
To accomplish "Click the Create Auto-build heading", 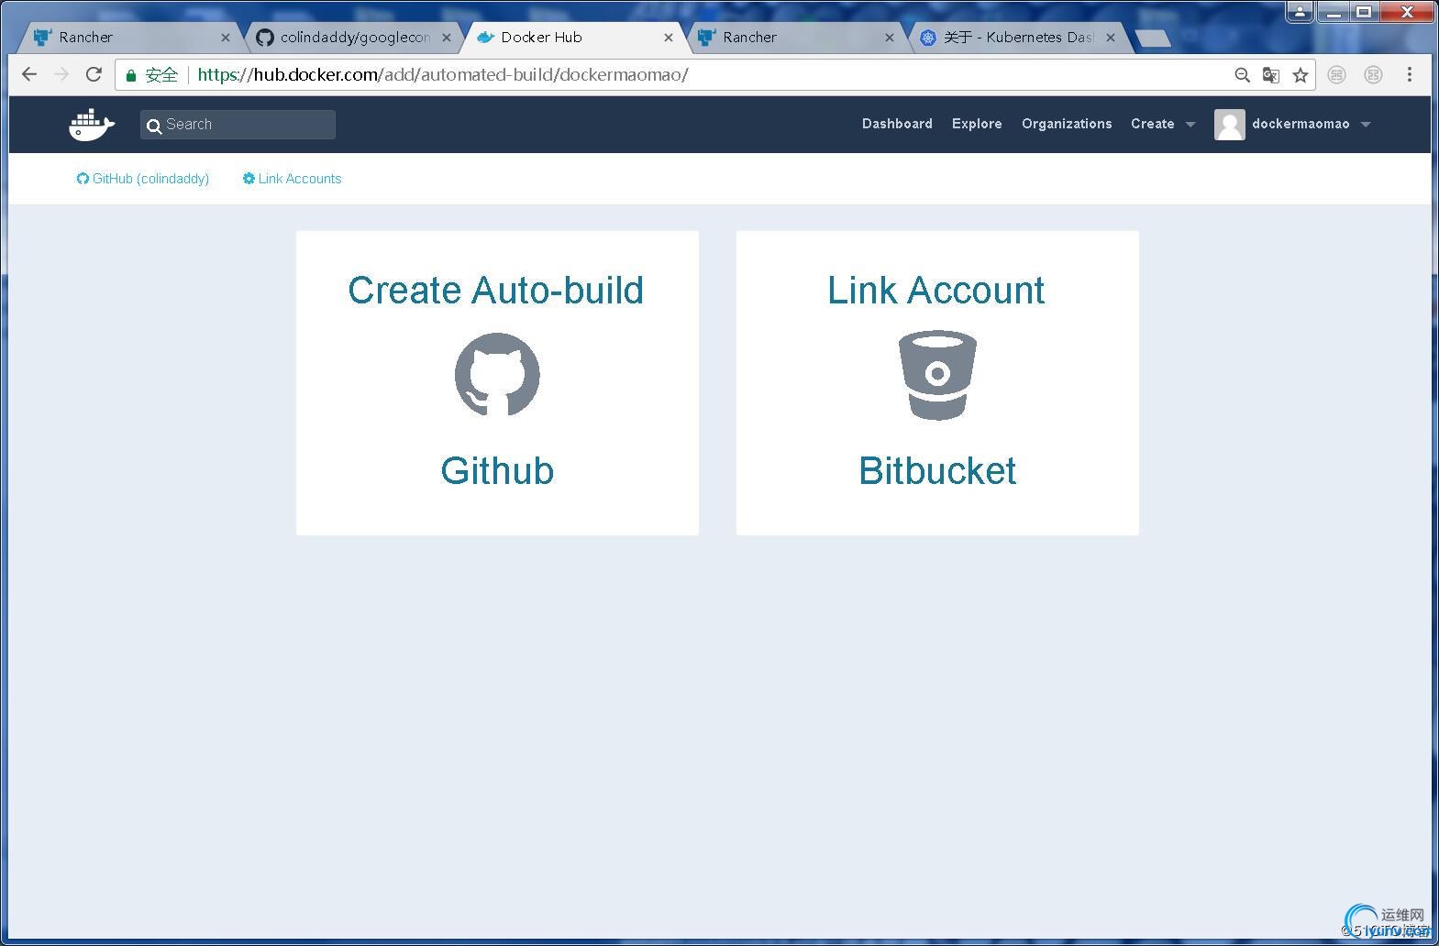I will tap(496, 290).
